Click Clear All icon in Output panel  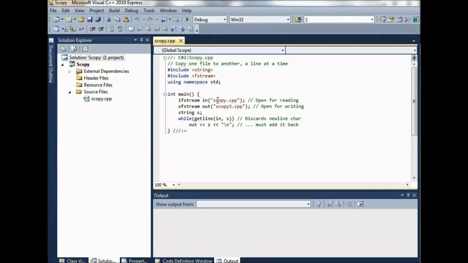pos(350,204)
